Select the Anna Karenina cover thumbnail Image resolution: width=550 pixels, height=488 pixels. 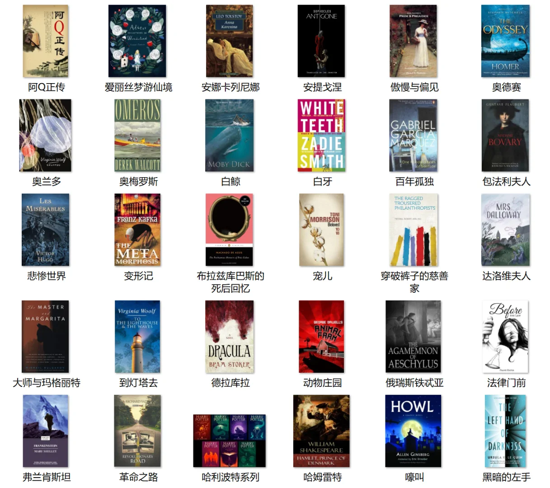pos(230,41)
